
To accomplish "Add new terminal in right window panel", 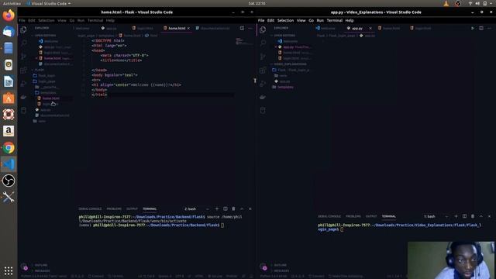I will 456,216.
